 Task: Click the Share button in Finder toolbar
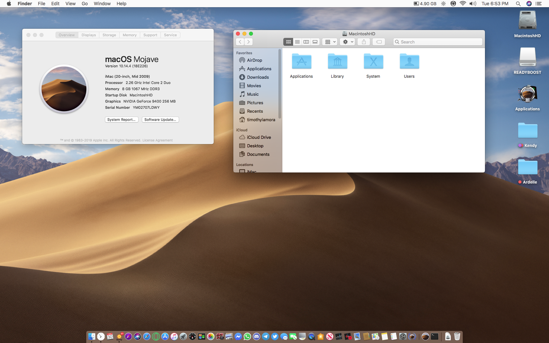364,42
